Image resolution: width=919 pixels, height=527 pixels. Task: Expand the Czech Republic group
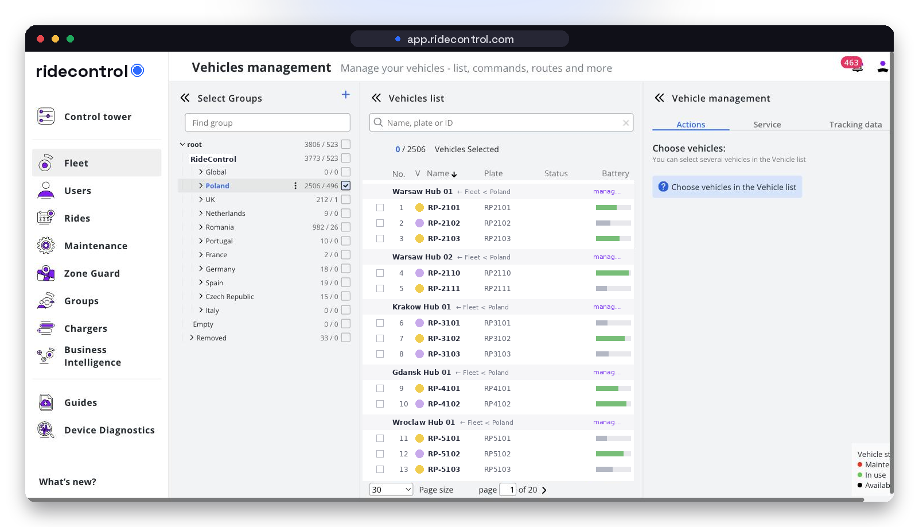pyautogui.click(x=201, y=296)
